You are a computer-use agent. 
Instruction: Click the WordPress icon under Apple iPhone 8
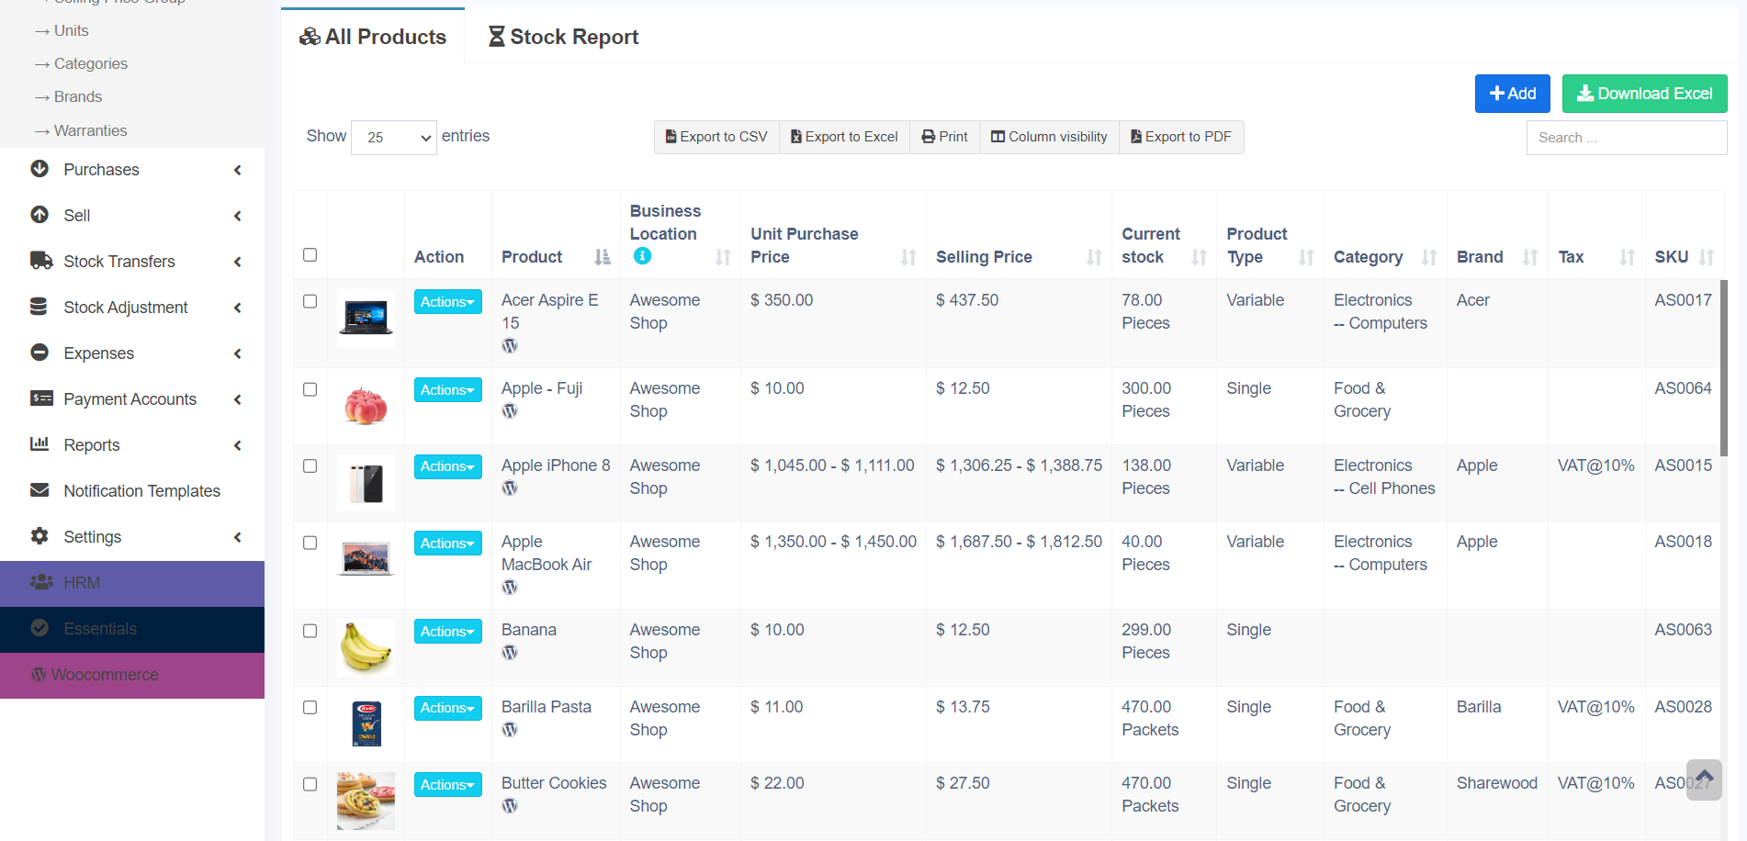[x=510, y=488]
